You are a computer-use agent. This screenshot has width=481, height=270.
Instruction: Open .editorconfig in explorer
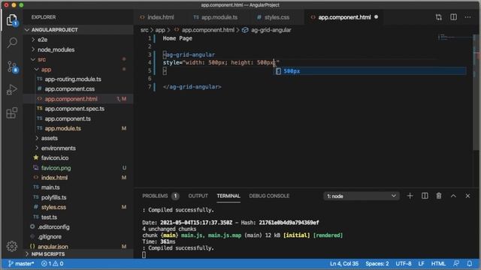(x=53, y=226)
